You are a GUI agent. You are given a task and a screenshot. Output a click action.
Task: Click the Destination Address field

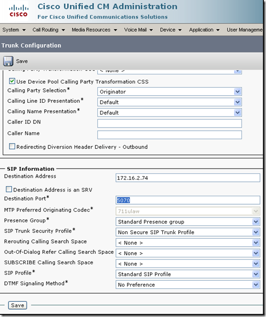coord(188,178)
